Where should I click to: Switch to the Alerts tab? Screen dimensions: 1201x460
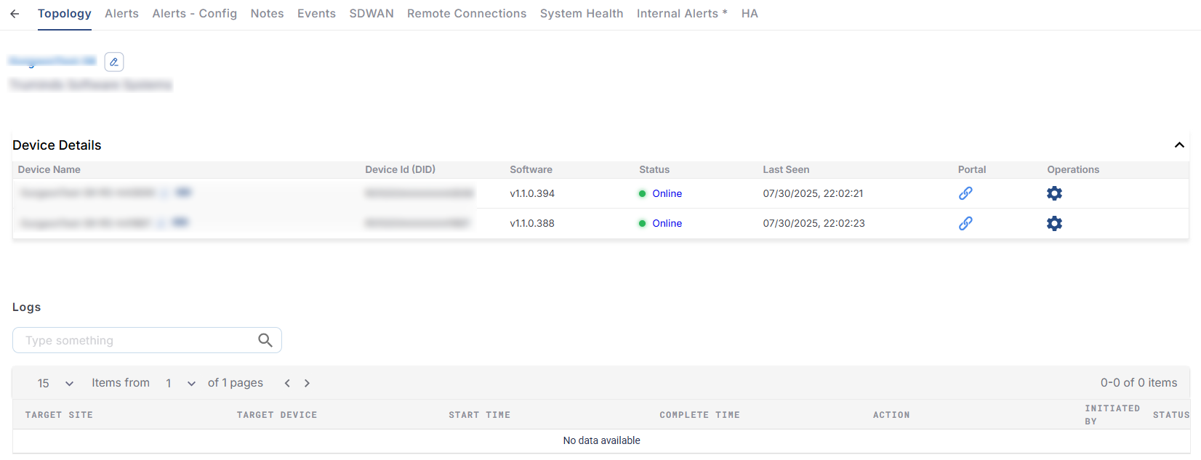[x=121, y=14]
